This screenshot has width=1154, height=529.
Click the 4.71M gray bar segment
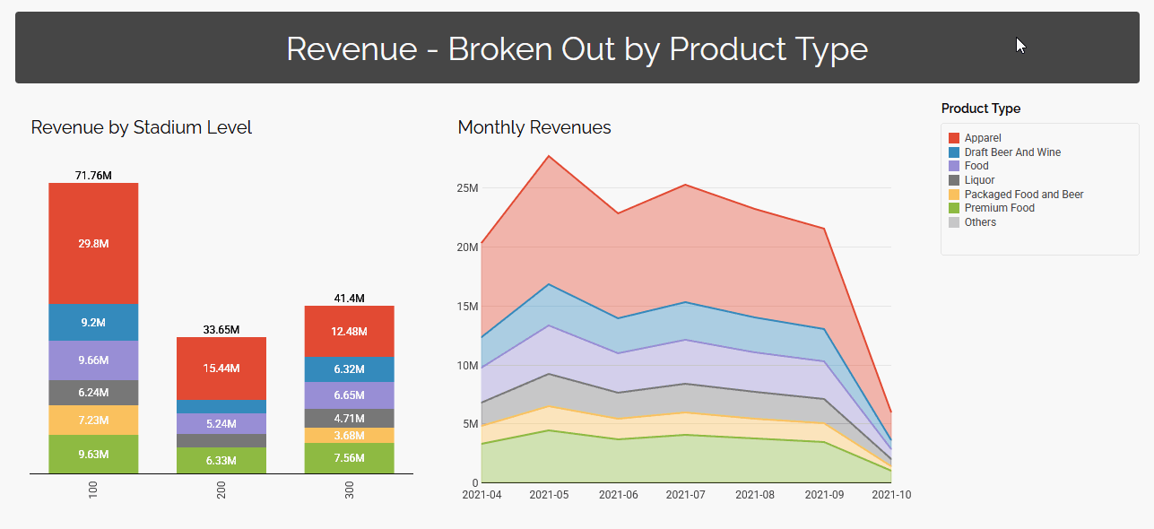tap(349, 418)
